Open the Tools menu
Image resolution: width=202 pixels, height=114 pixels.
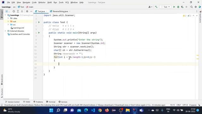point(61,3)
